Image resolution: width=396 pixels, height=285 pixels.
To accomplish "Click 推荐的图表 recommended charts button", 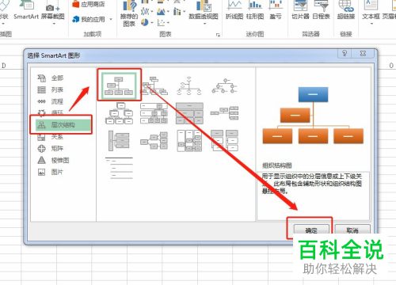I will point(129,13).
